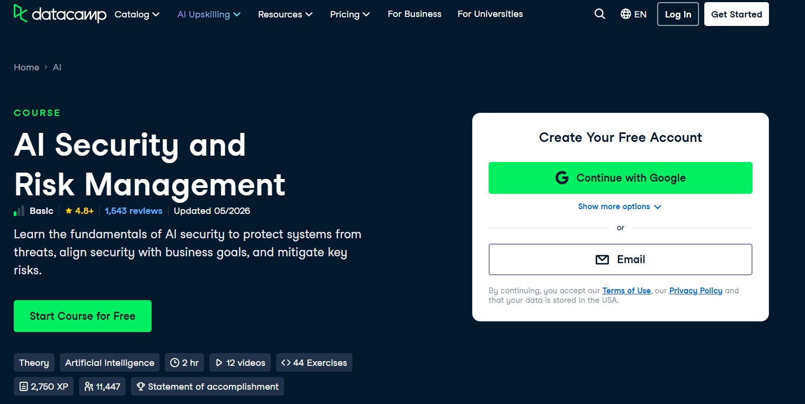This screenshot has width=805, height=404.
Task: Choose Continue with Google
Action: click(x=621, y=178)
